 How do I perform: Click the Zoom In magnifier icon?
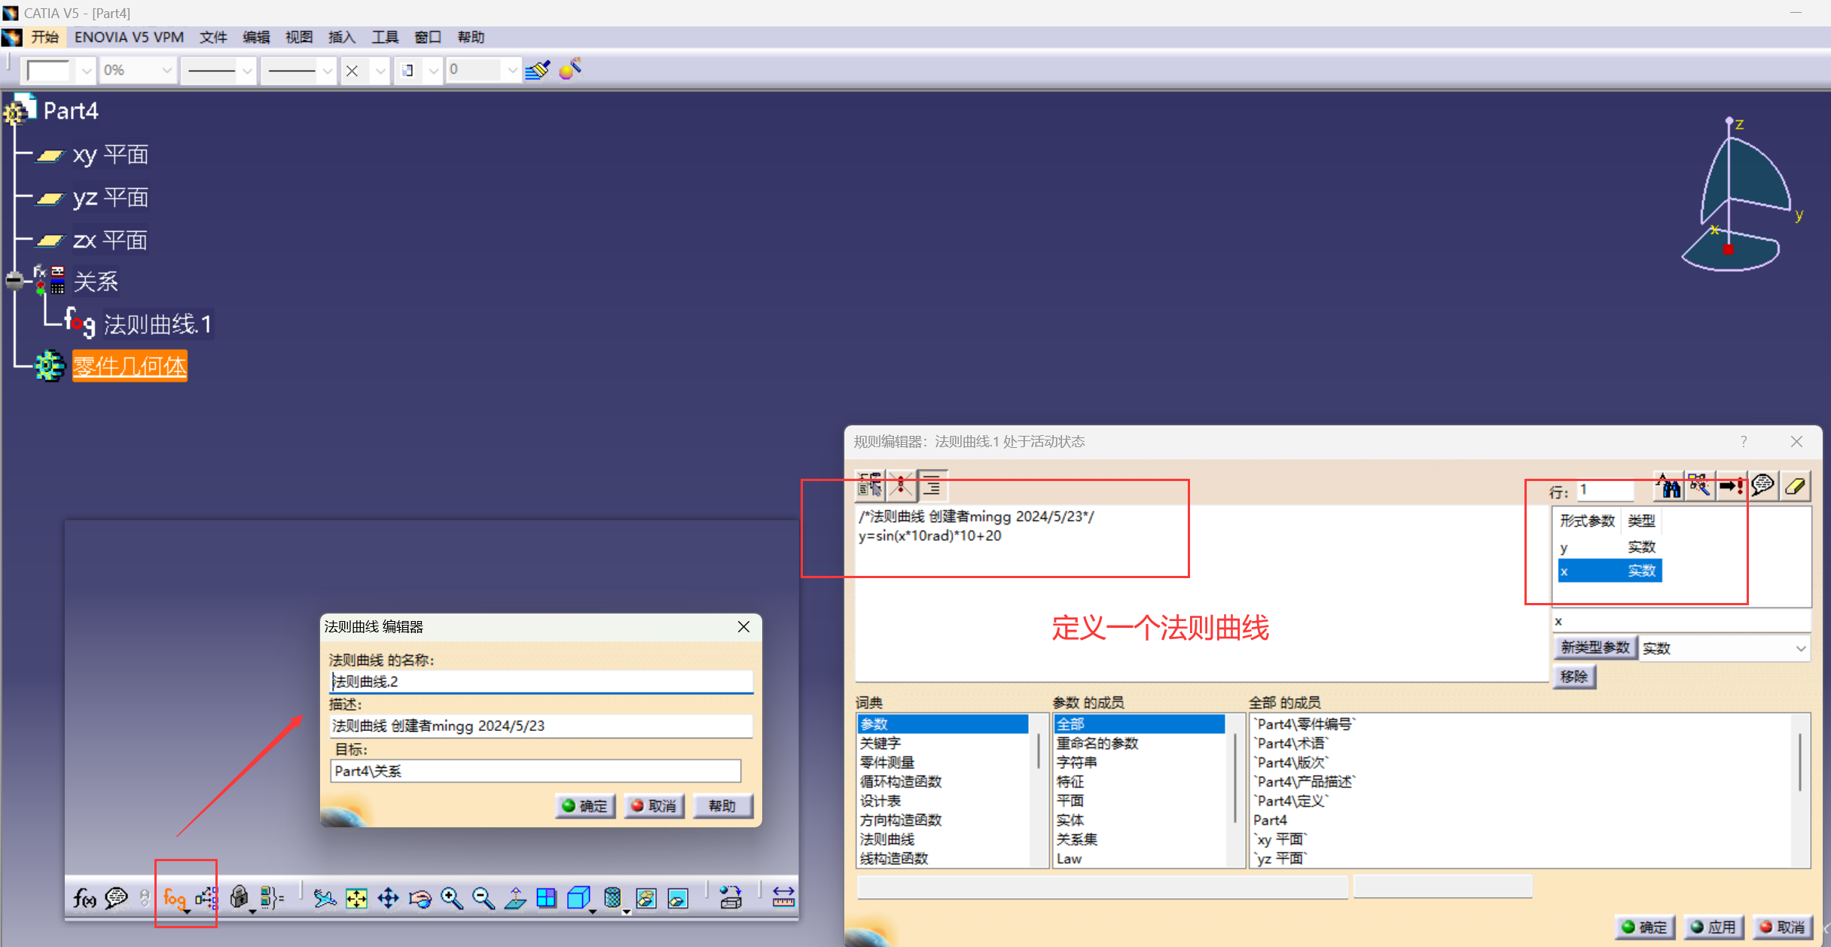[x=451, y=897]
